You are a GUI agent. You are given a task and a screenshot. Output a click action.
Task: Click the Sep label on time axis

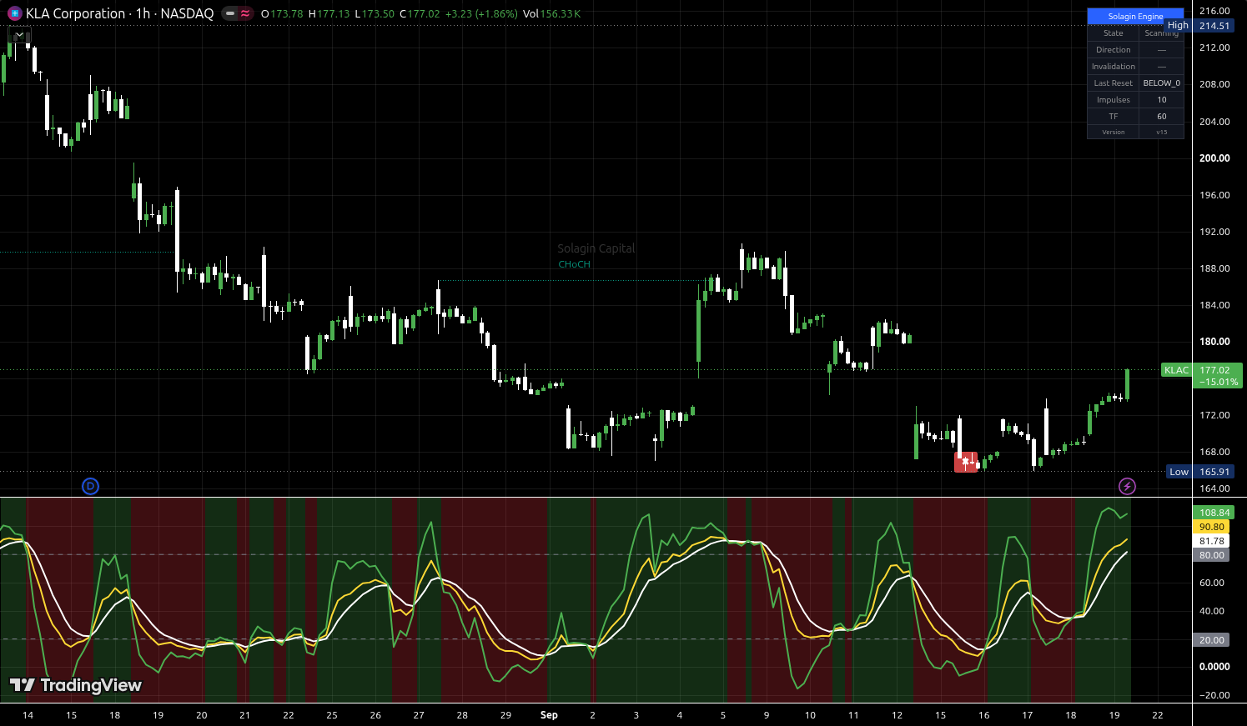(x=549, y=715)
